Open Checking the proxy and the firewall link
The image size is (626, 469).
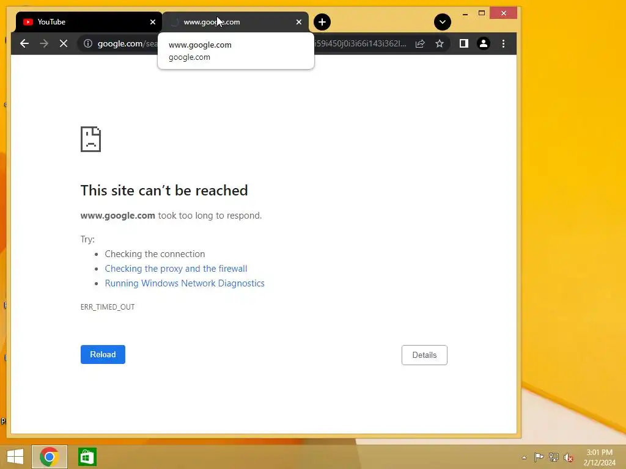click(176, 269)
